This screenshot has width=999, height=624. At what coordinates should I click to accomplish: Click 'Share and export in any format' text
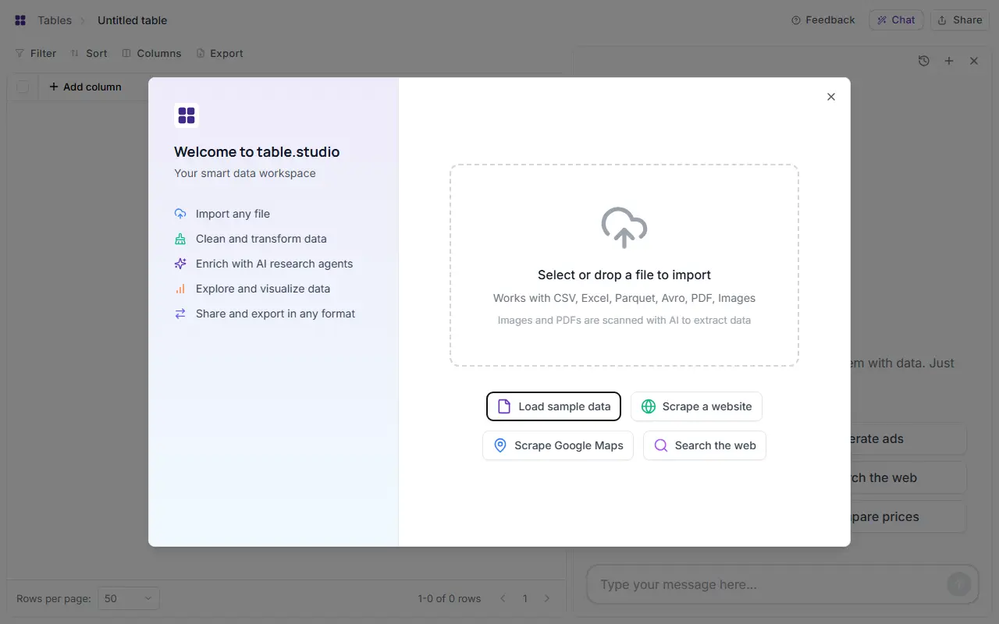[276, 314]
